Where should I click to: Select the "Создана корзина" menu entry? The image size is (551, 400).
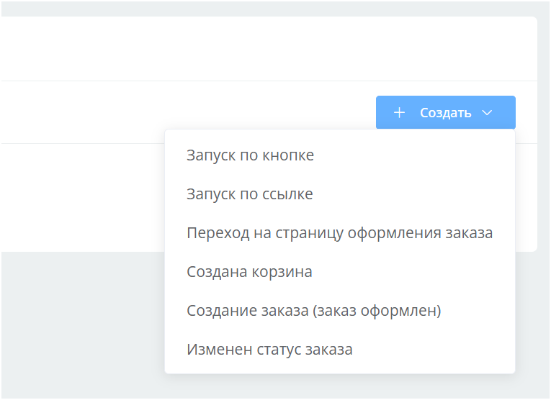248,272
